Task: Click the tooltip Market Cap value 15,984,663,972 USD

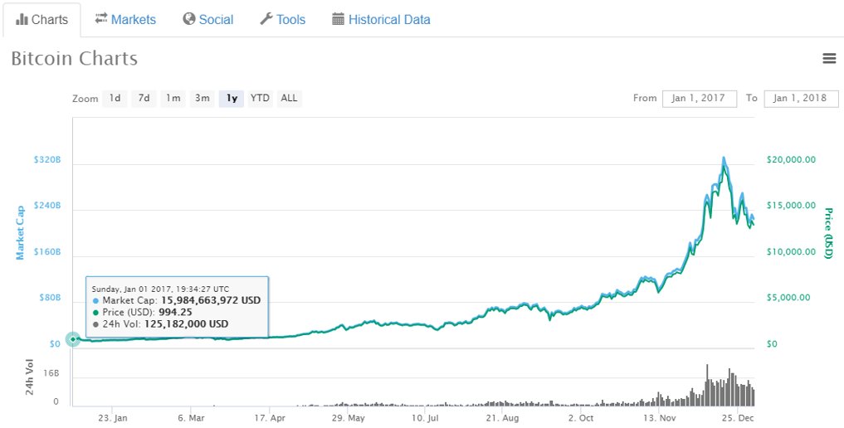Action: [211, 300]
